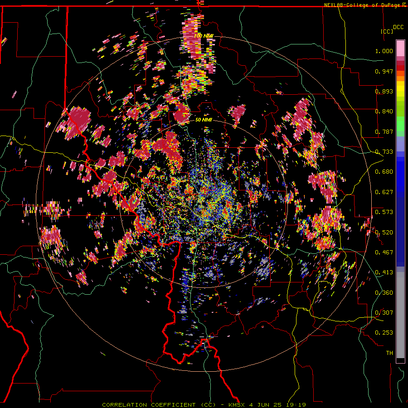Click the 0.253 legend value
This screenshot has height=408, width=408.
click(384, 333)
